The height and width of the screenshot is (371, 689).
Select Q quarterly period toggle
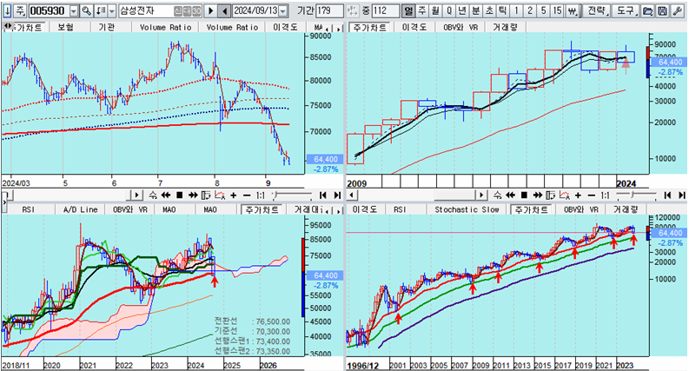click(448, 10)
